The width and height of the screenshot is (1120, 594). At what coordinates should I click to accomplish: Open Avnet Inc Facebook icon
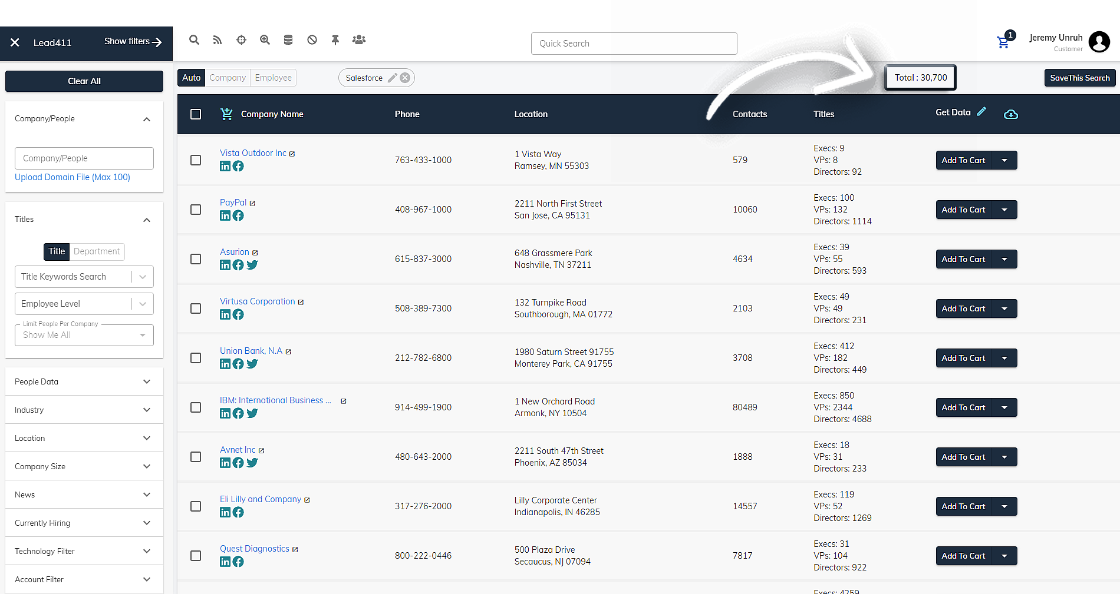pyautogui.click(x=238, y=463)
